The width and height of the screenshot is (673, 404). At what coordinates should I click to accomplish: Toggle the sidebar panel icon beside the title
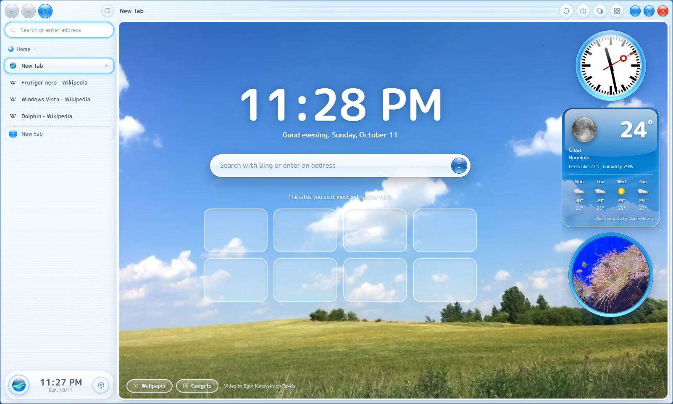click(108, 11)
